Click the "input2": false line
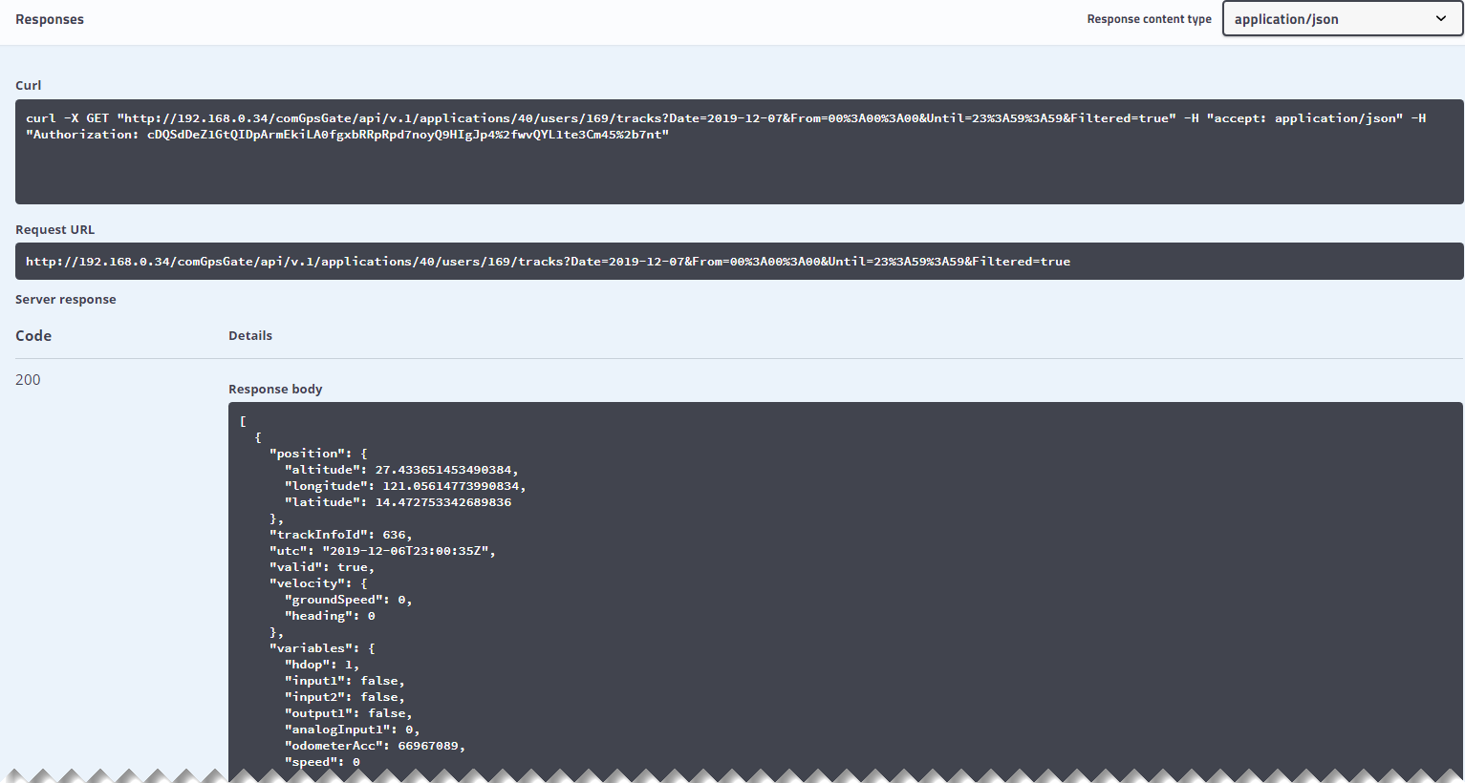Screen dimensions: 1465x783 point(344,697)
